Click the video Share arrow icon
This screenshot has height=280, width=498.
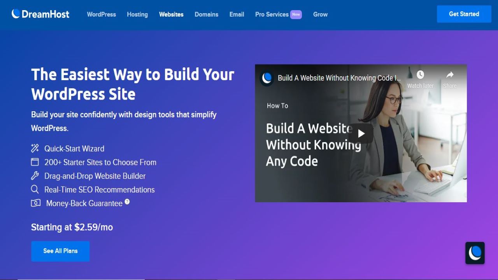tap(450, 75)
